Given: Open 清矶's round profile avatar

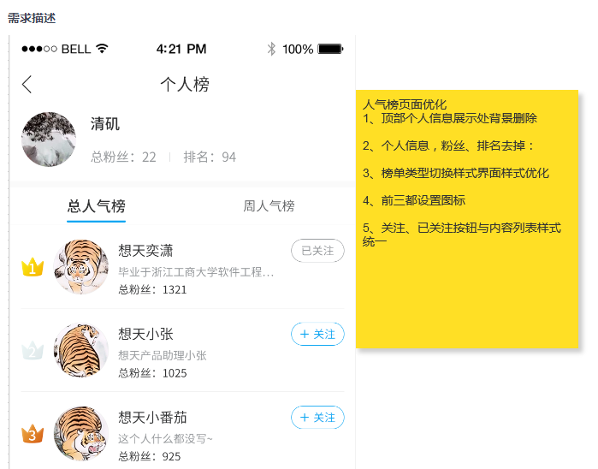Looking at the screenshot, I should pyautogui.click(x=49, y=140).
